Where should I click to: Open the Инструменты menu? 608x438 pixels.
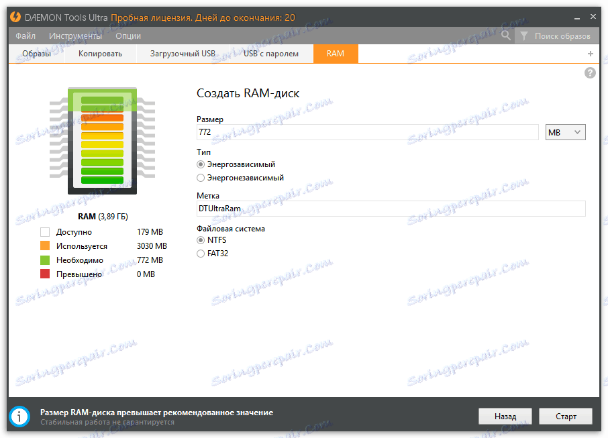[75, 36]
